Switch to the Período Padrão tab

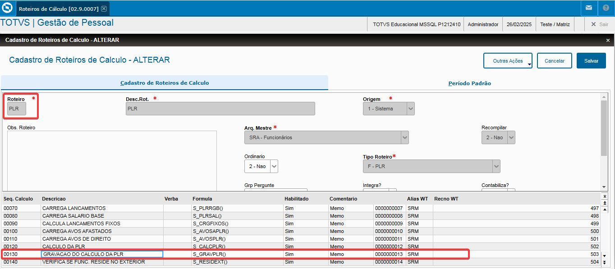469,83
